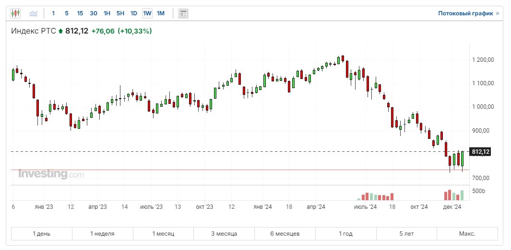
Task: Switch to the 1 год range
Action: coord(345,234)
